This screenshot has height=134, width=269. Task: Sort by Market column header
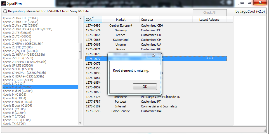click(x=121, y=20)
